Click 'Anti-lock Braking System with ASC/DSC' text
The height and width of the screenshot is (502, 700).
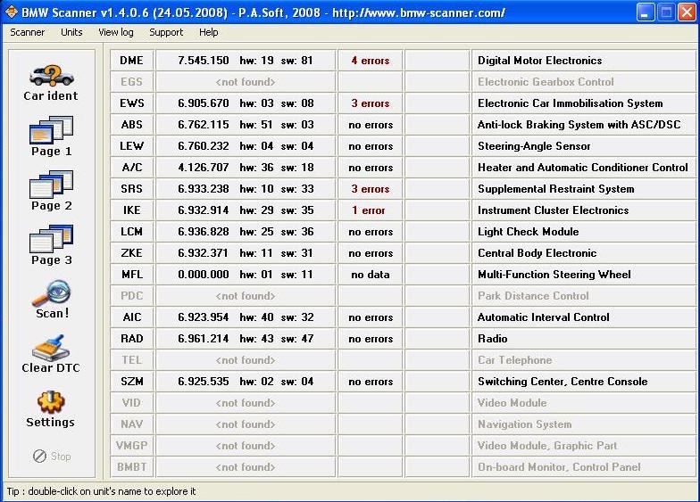(579, 125)
